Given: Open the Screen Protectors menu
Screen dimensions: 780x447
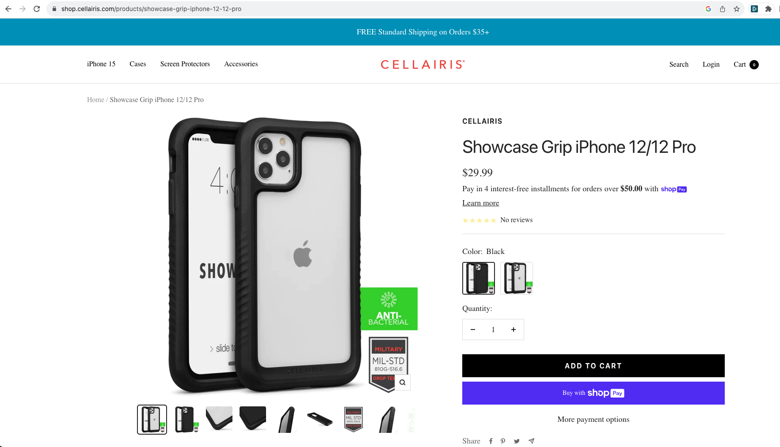Looking at the screenshot, I should pyautogui.click(x=185, y=64).
